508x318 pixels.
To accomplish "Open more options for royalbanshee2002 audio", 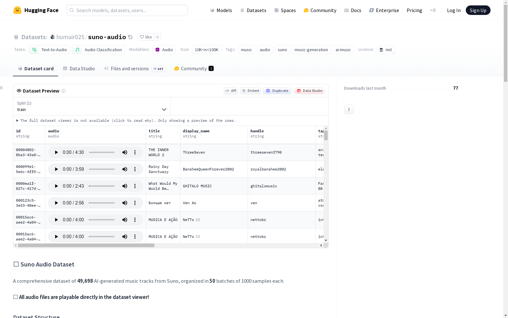I will (x=135, y=169).
